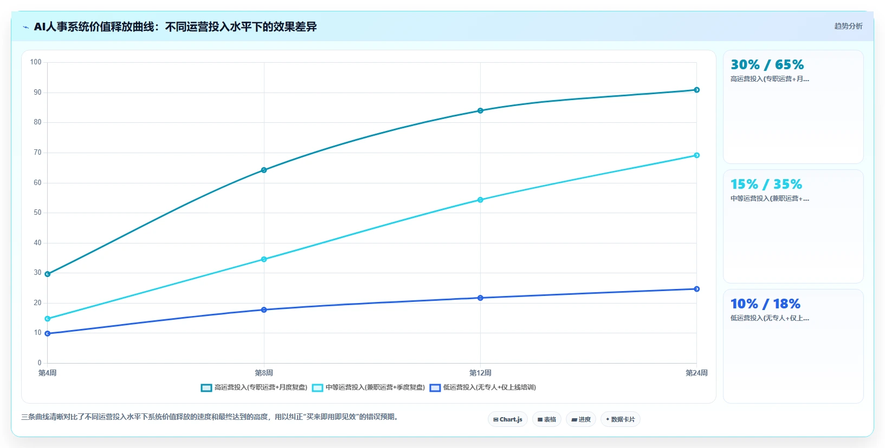
Task: Toggle the 中等运营投入 legend swatch
Action: click(318, 388)
